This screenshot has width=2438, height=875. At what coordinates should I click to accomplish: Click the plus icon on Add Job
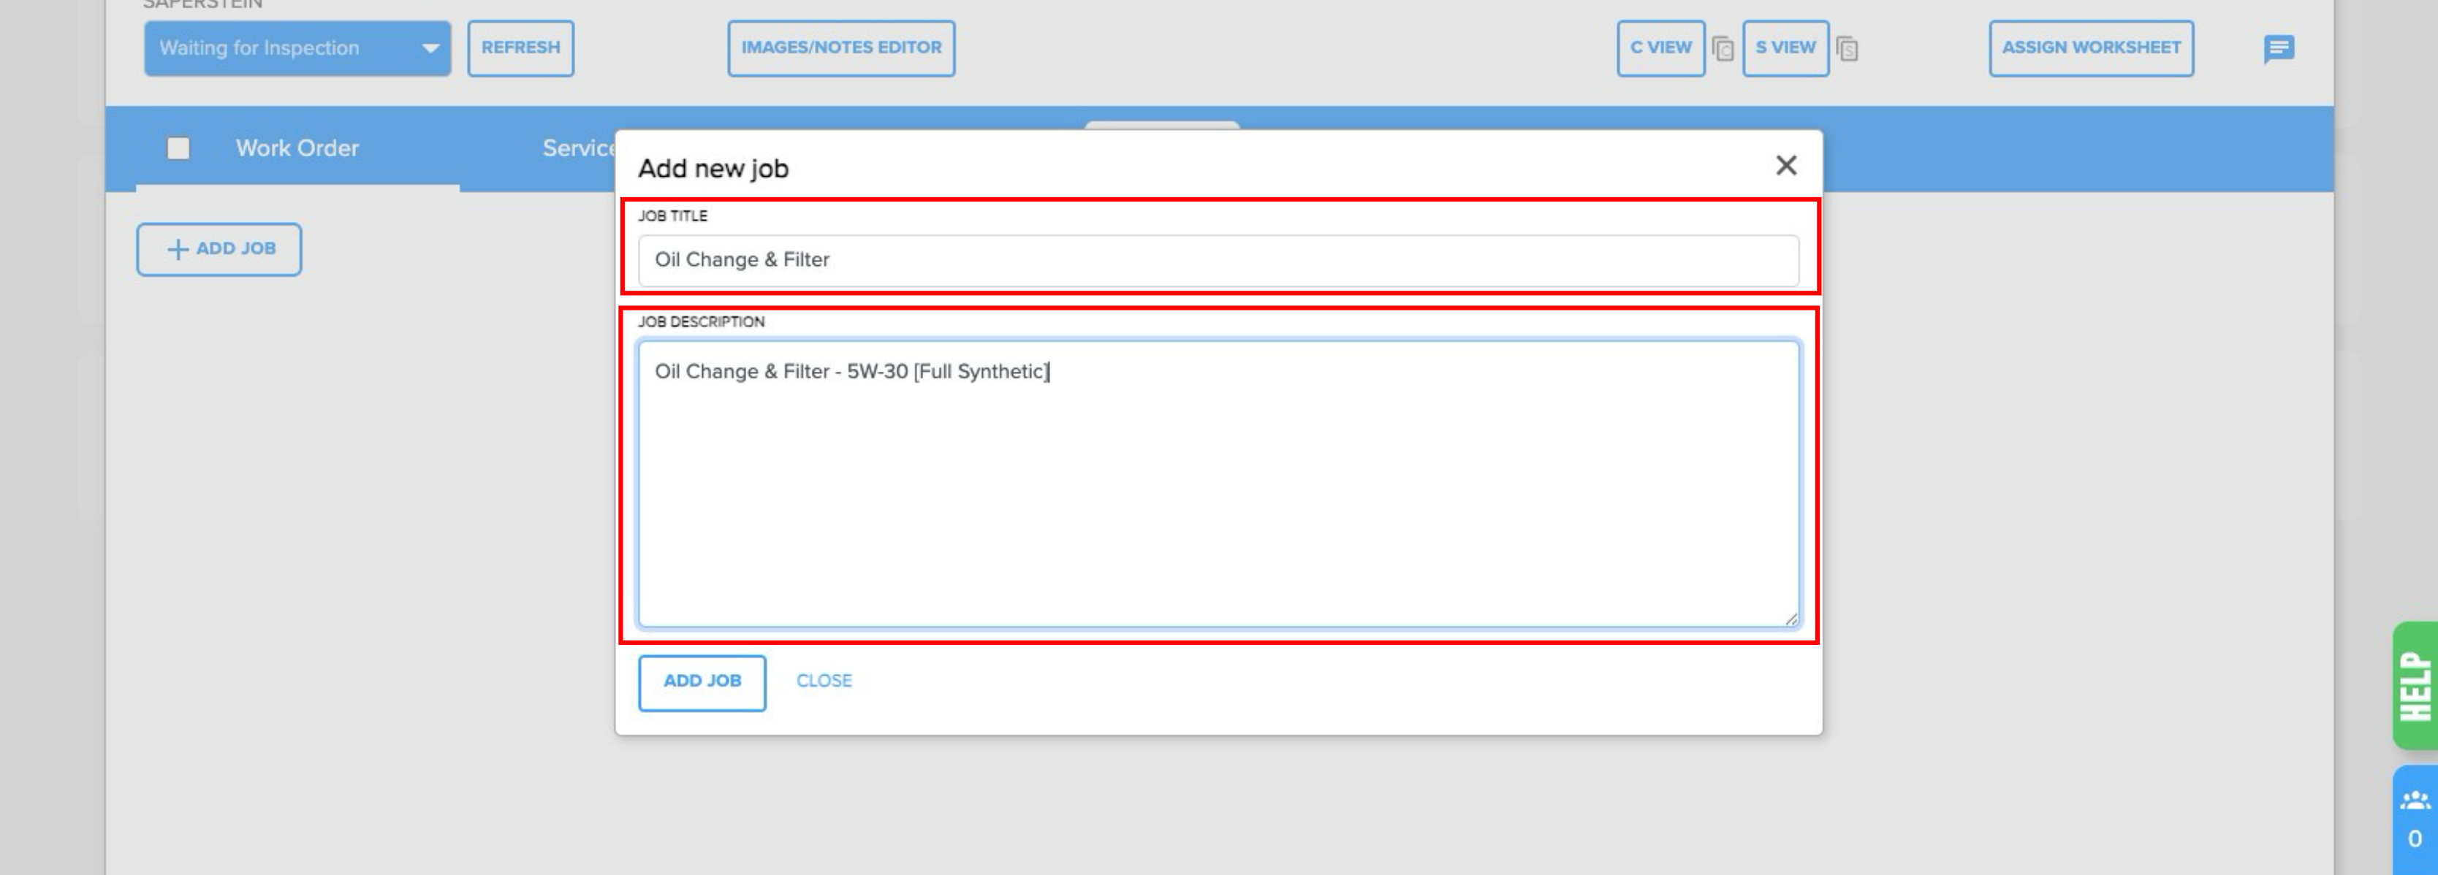pyautogui.click(x=178, y=249)
